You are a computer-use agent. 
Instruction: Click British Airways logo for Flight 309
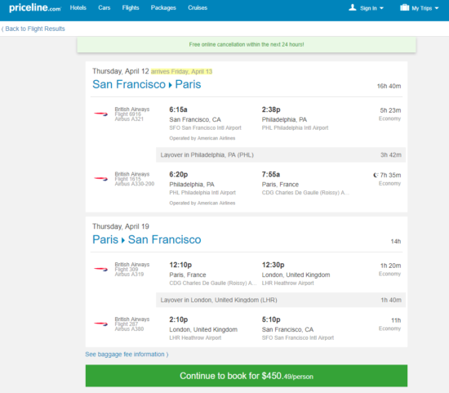click(100, 269)
